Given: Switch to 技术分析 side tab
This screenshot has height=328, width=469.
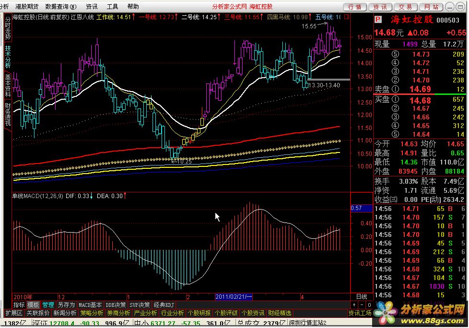Looking at the screenshot, I should [8, 57].
